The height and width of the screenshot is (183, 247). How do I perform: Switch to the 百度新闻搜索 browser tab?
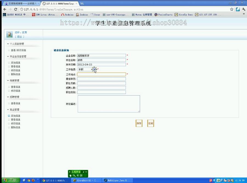(21, 4)
